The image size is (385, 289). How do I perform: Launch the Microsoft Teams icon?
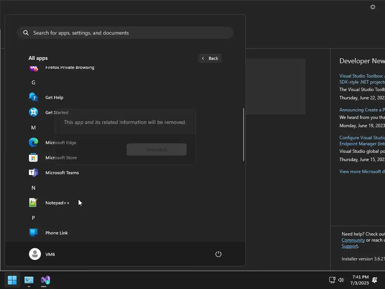[x=33, y=172]
